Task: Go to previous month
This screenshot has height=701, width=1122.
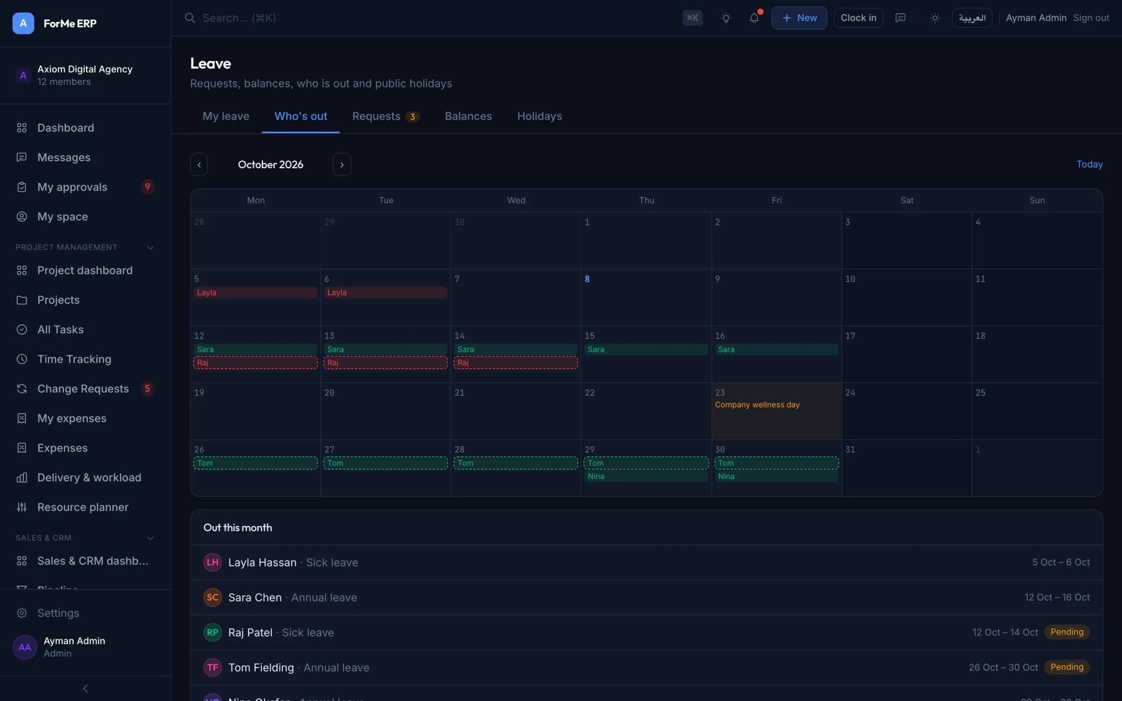Action: [x=199, y=165]
